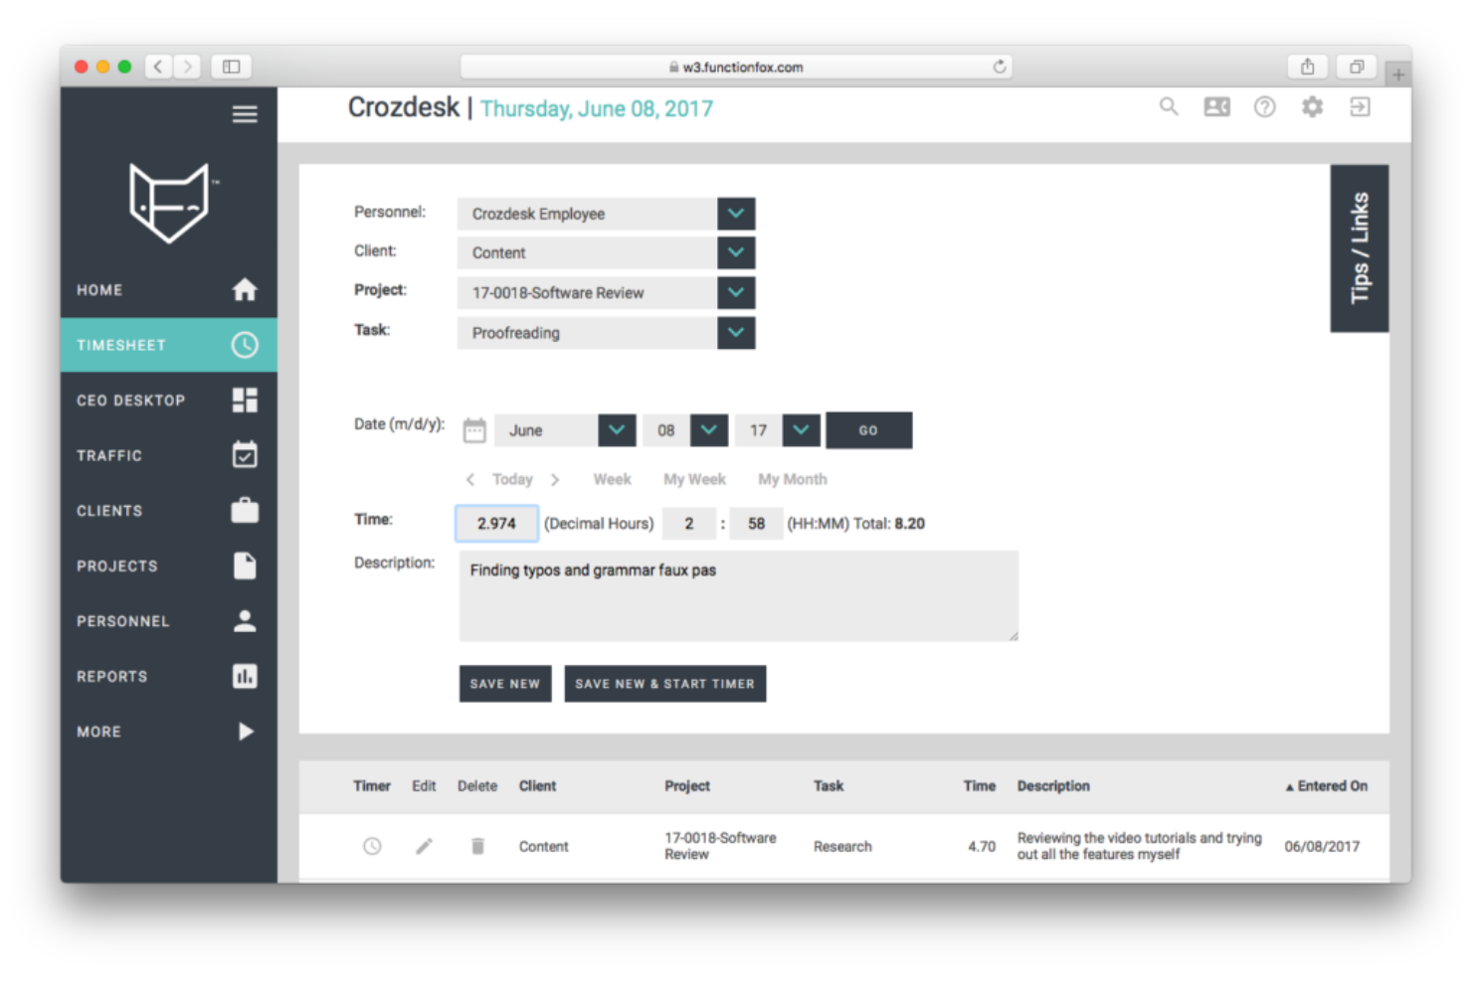The image size is (1472, 981).
Task: Click the browser forward button
Action: (x=187, y=67)
